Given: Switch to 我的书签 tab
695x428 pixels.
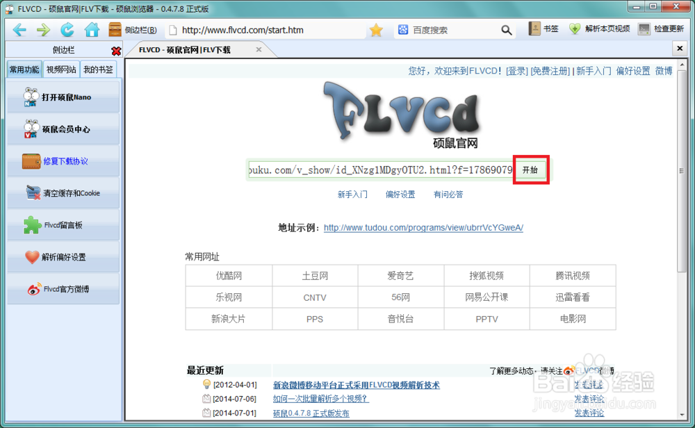Looking at the screenshot, I should pyautogui.click(x=98, y=69).
